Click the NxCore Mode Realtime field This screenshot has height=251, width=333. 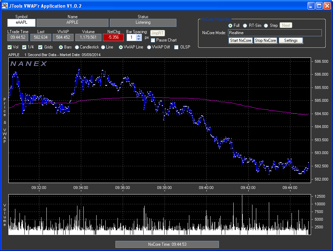[275, 33]
